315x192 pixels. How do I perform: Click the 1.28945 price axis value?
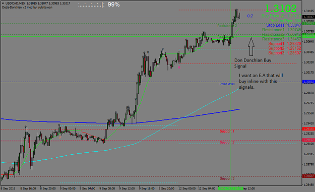(309, 154)
